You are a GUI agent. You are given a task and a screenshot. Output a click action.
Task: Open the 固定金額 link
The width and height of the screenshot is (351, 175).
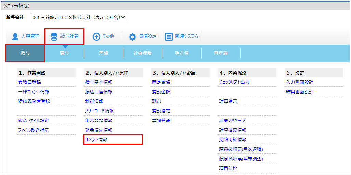tap(161, 82)
